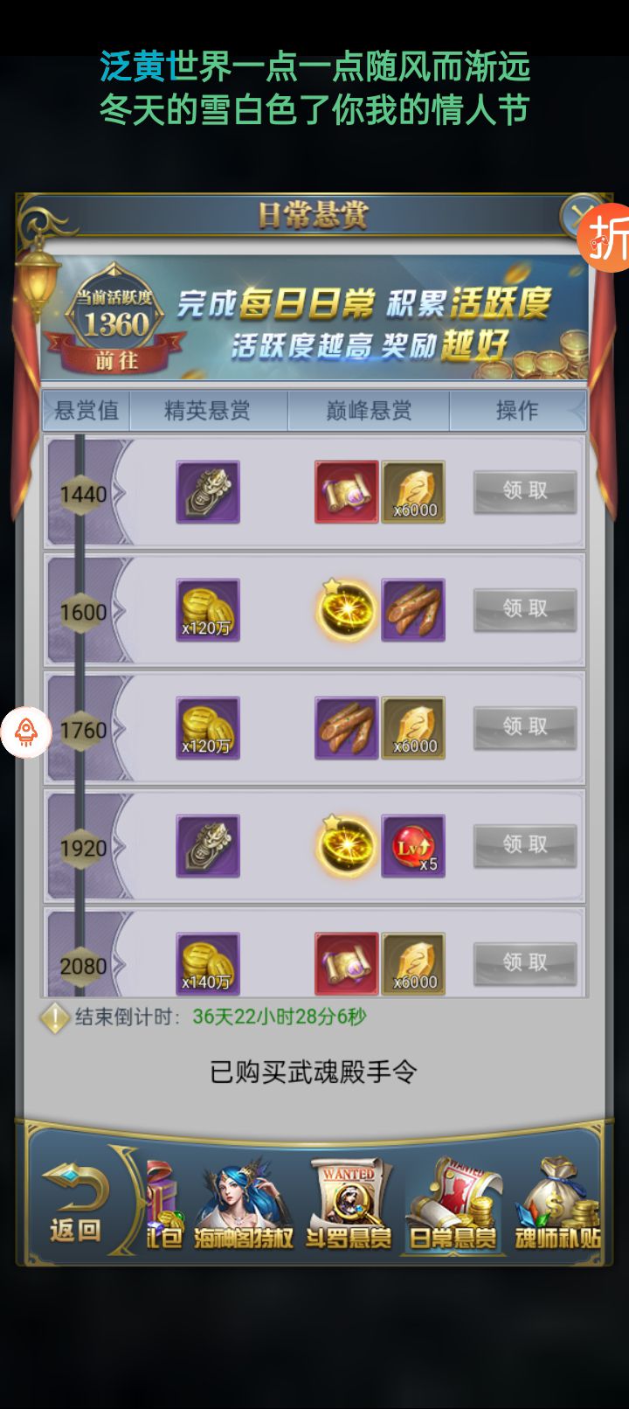Click the 领取 button for row 1920
The width and height of the screenshot is (629, 1409).
pos(525,845)
